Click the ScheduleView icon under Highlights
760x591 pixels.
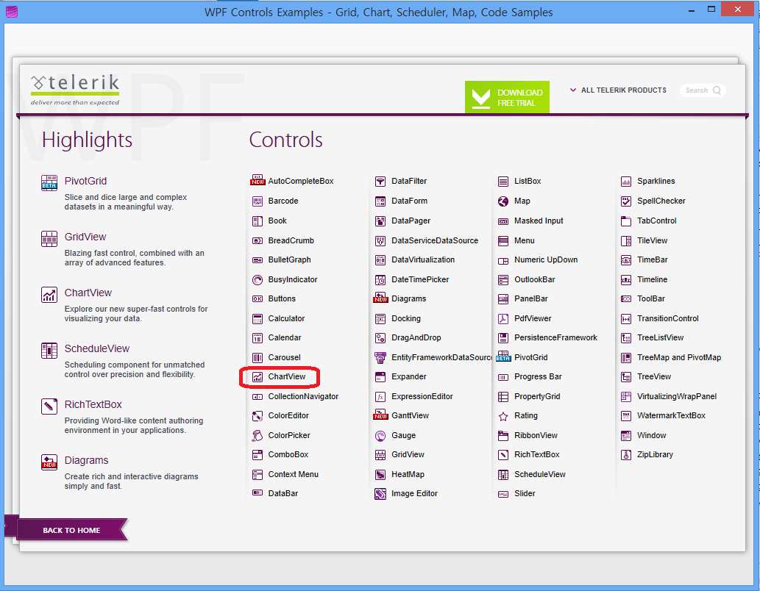click(49, 351)
